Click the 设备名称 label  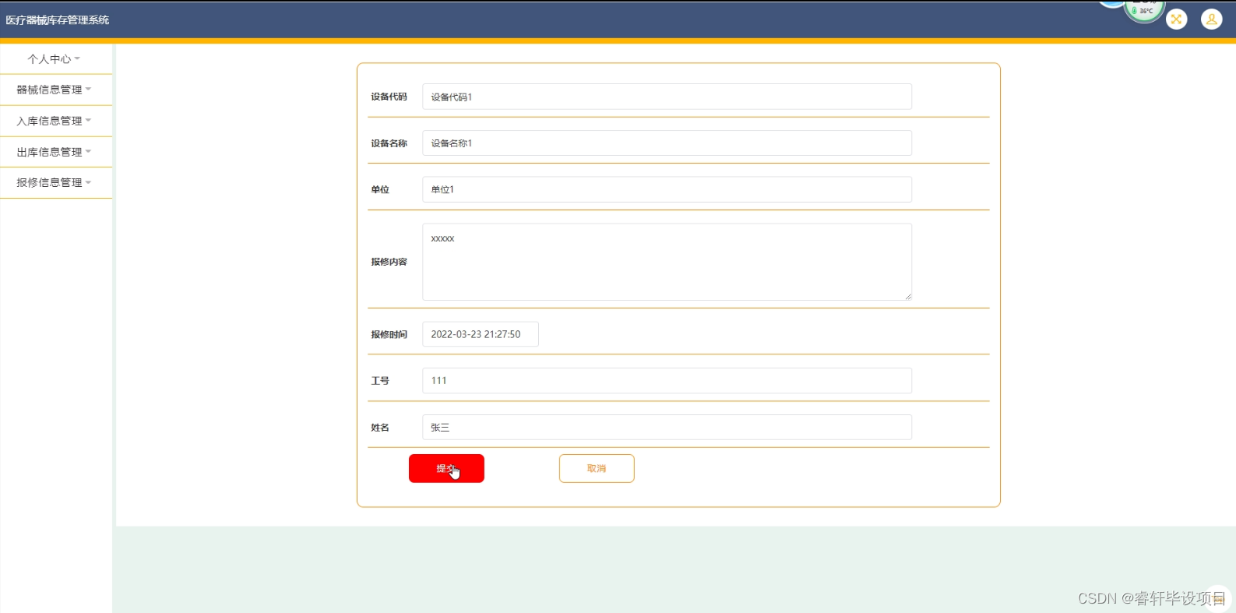pyautogui.click(x=389, y=143)
